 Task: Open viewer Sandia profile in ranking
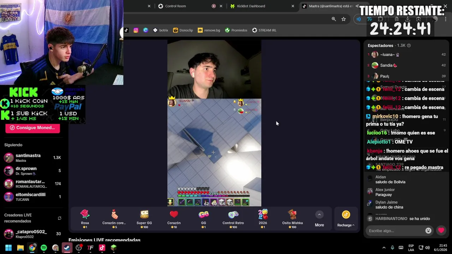coord(407,65)
